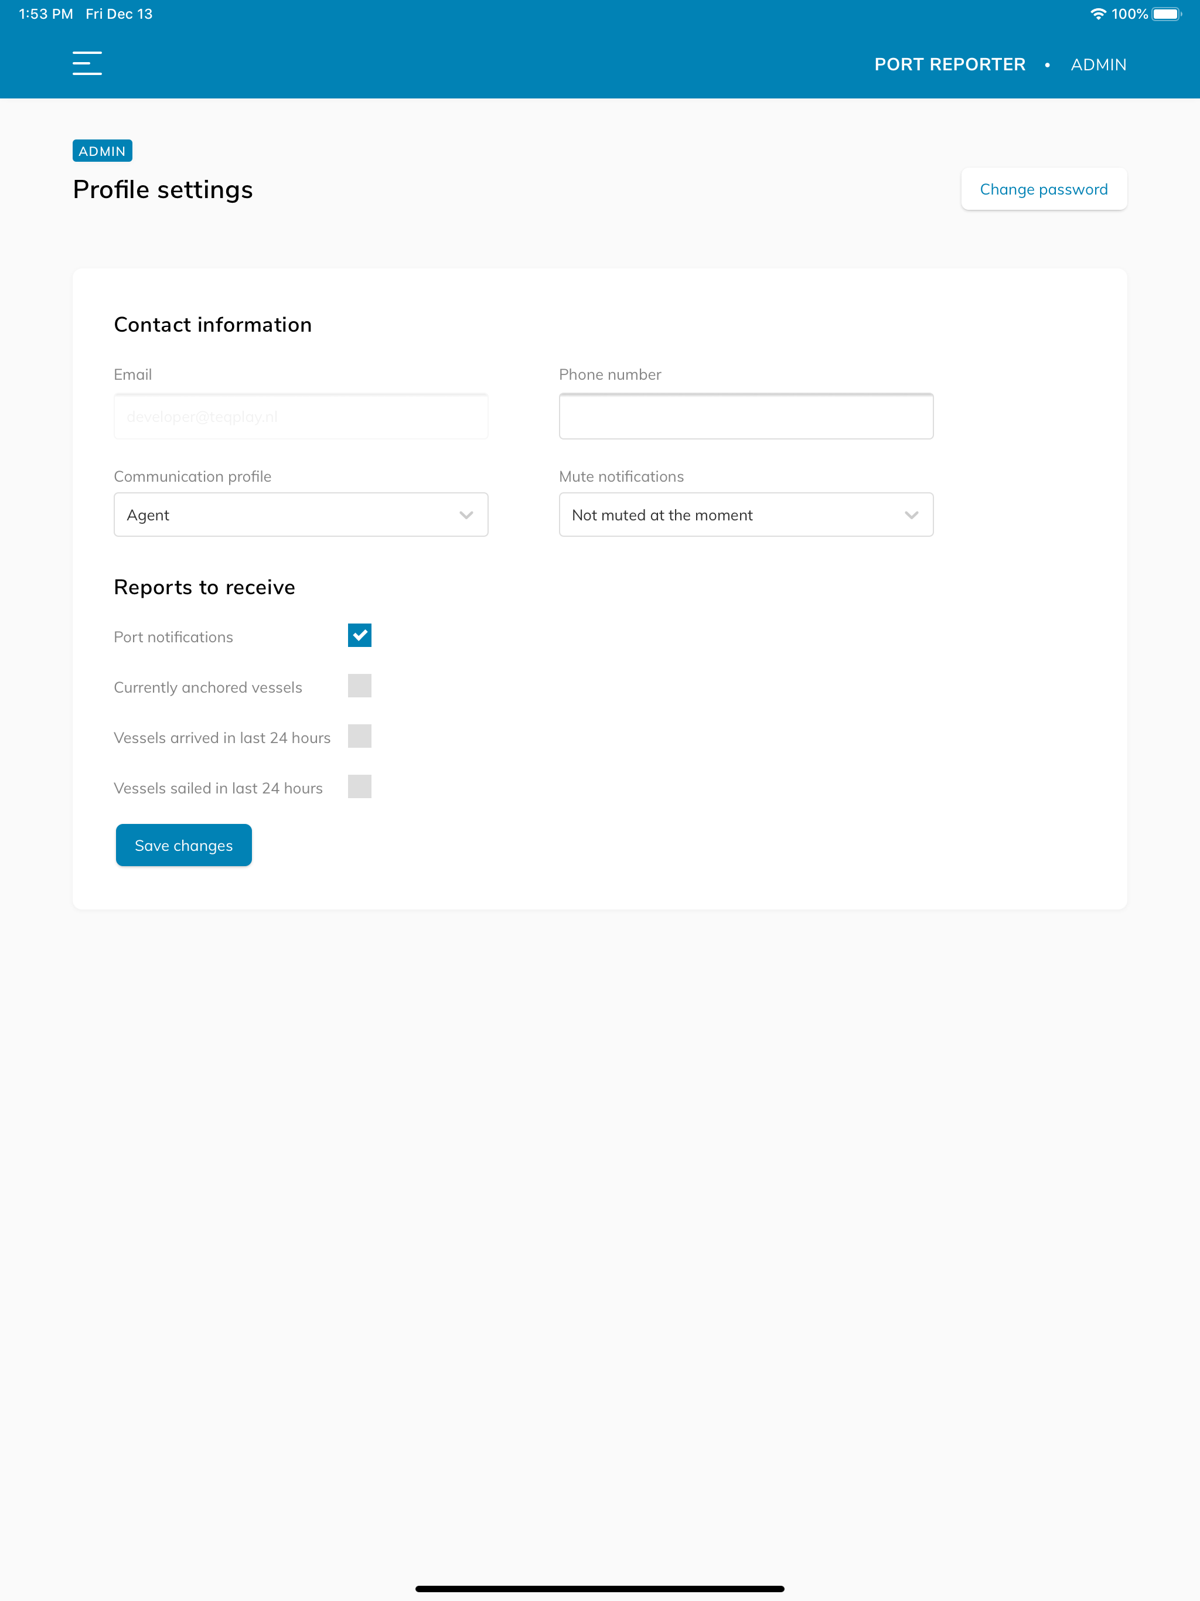Click the disabled Email field
This screenshot has height=1601, width=1200.
[301, 416]
